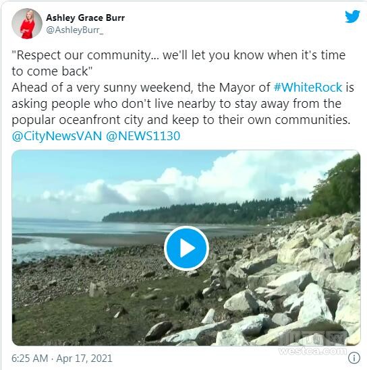Follow the #WhiteRock hashtag link

308,88
